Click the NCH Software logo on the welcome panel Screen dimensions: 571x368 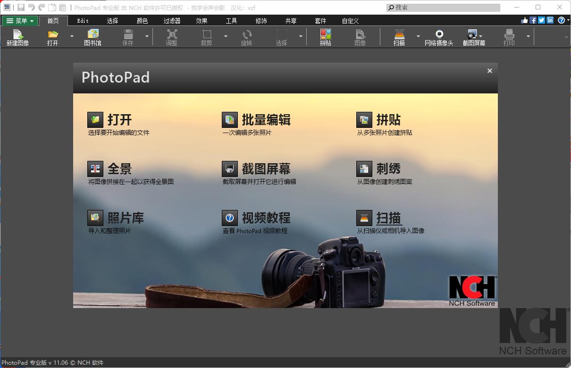tap(472, 291)
